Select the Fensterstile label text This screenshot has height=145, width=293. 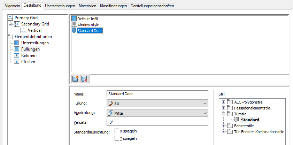click(244, 126)
